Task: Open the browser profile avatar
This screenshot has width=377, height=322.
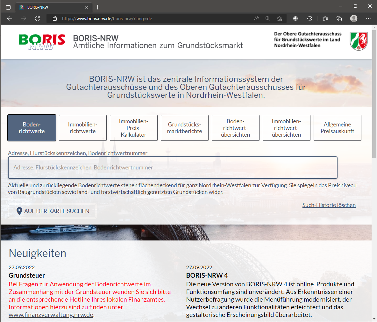Action: click(354, 18)
